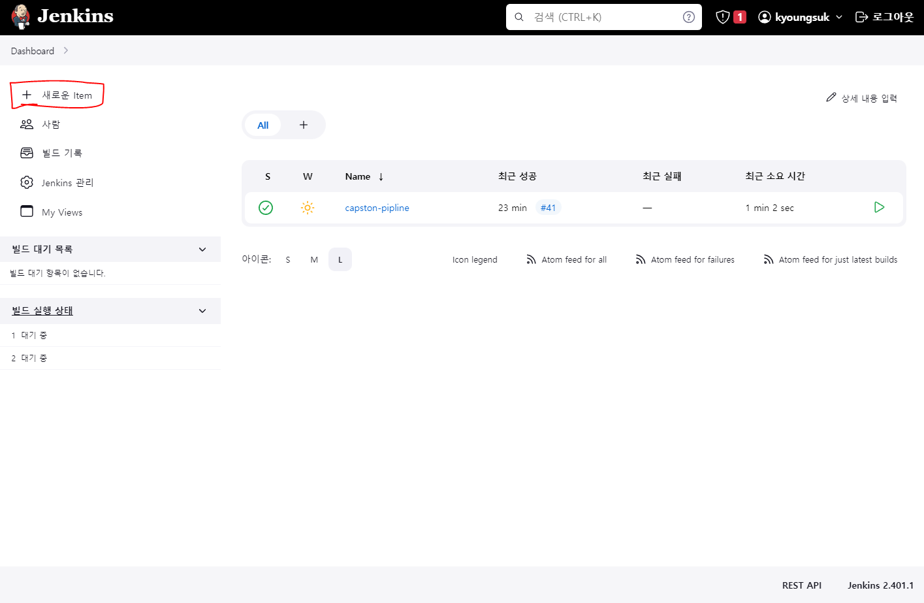Sort table by 최근 소요 시간 column

tap(775, 176)
